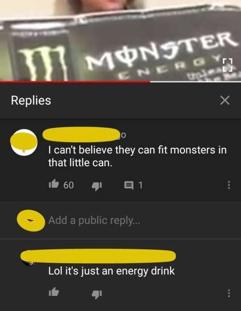Open more options for energy drink reply

tap(229, 293)
